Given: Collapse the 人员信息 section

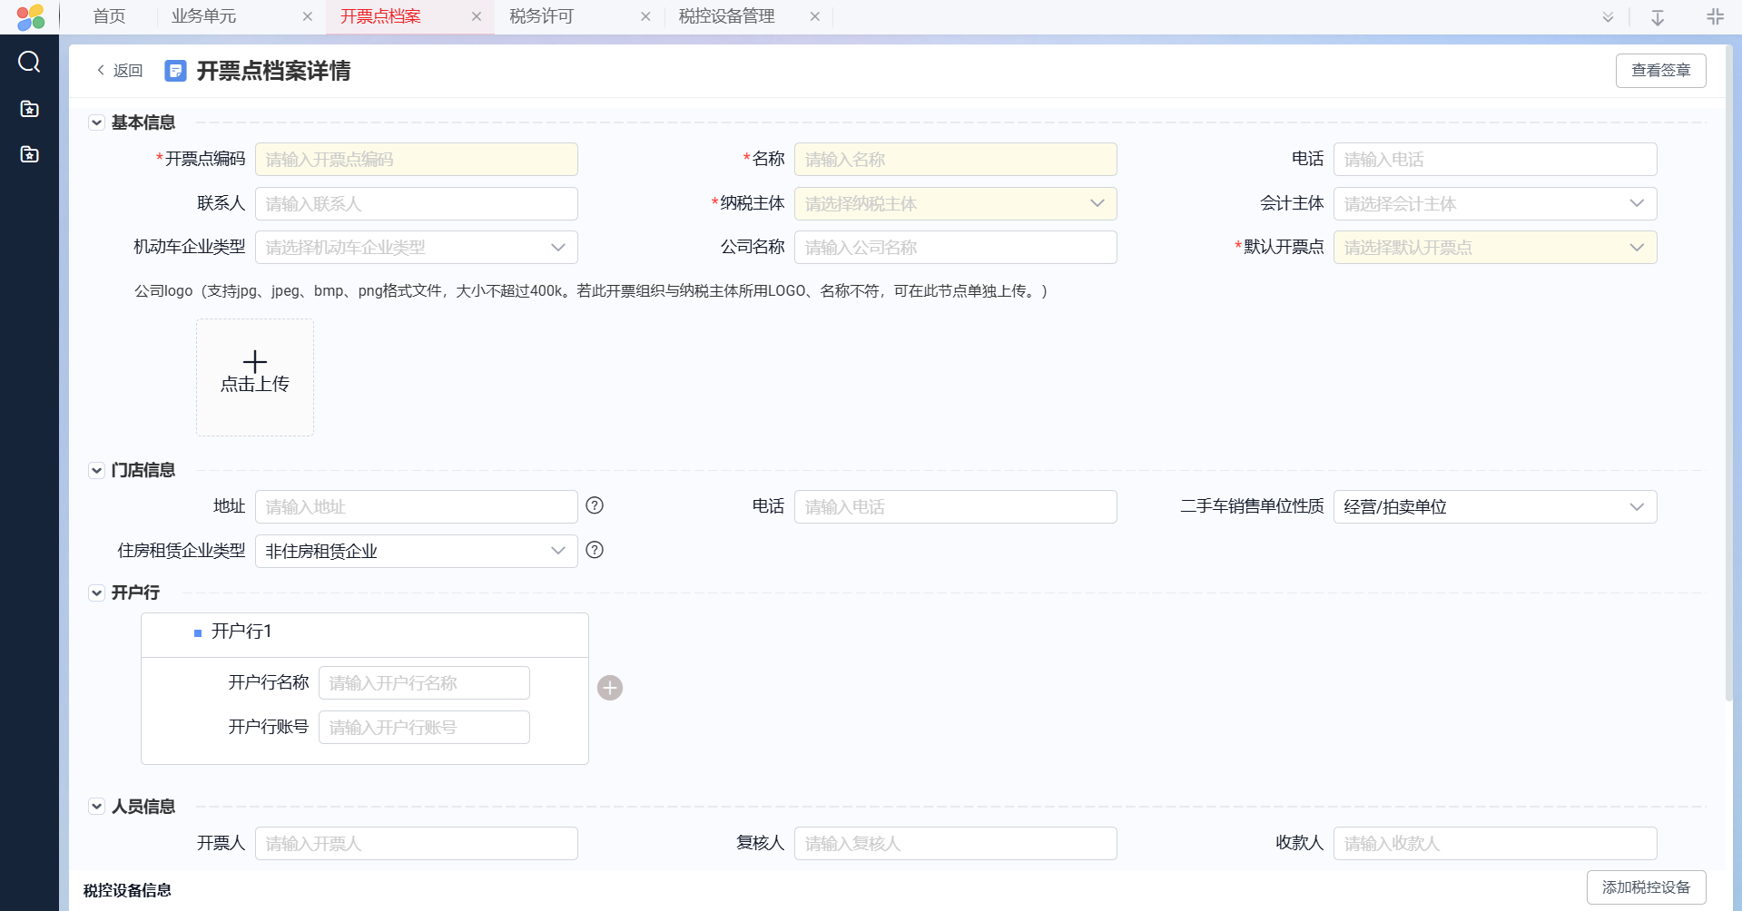Looking at the screenshot, I should coord(96,807).
